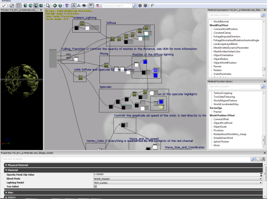Viewport: 268px width, 199px height.
Task: Click the Properties panel search field
Action: point(126,159)
